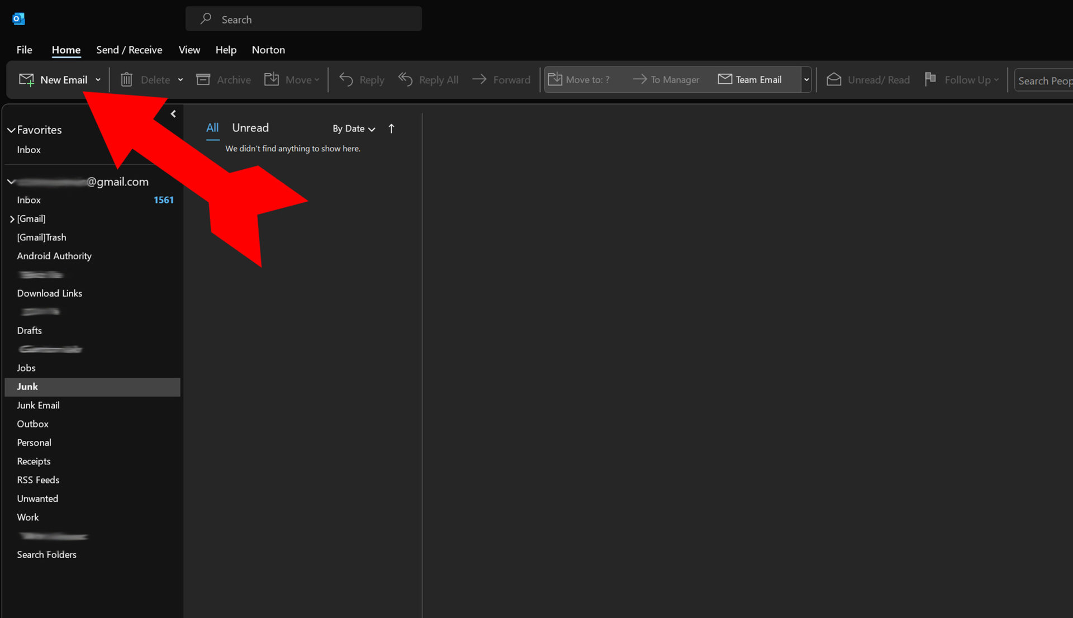Open the By Date sort dropdown
Screen dimensions: 1073x618
[x=354, y=129]
